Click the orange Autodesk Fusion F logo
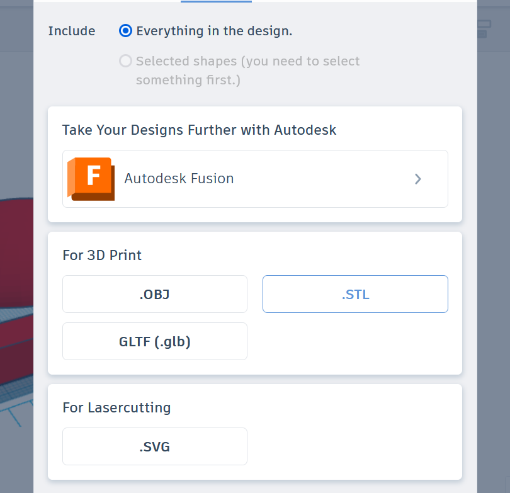510x493 pixels. 91,179
